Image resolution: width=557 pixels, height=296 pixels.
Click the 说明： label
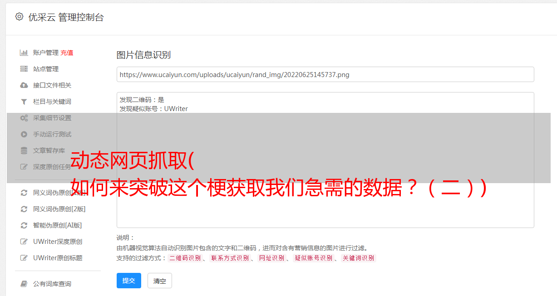[126, 238]
